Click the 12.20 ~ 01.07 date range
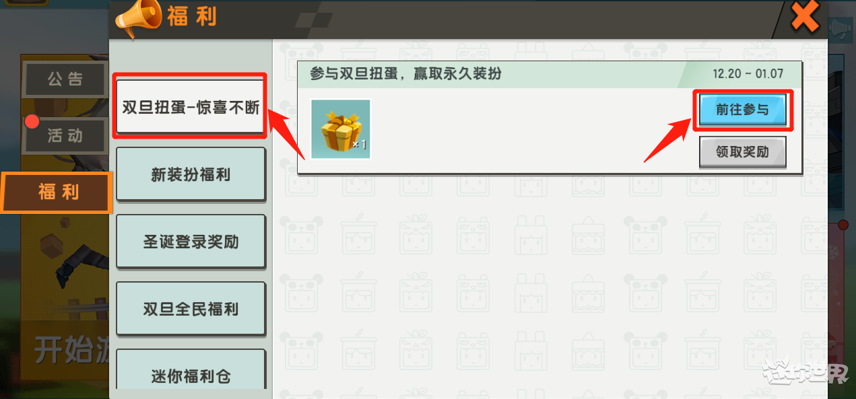The width and height of the screenshot is (856, 399). [748, 73]
